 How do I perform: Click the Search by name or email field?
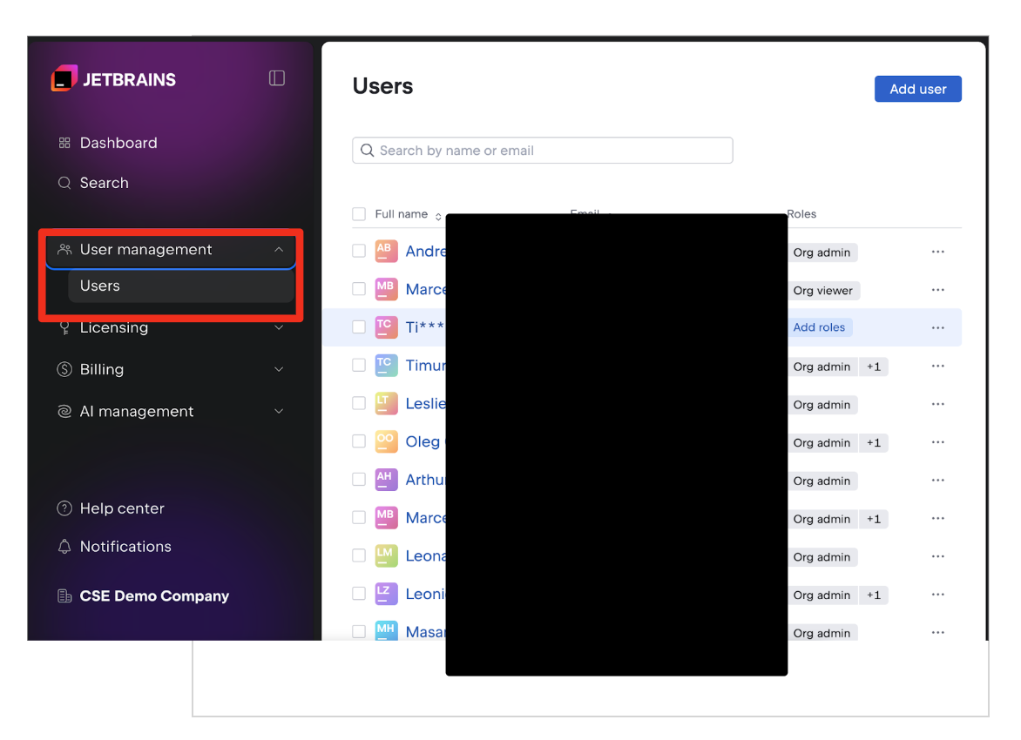pos(549,151)
